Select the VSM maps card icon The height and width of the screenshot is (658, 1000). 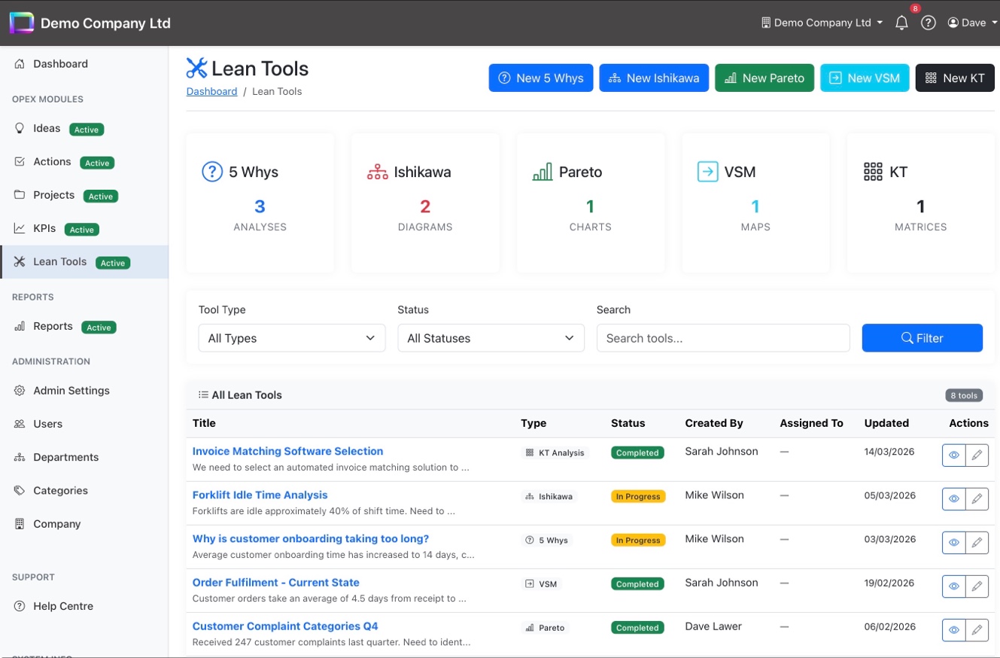pos(707,171)
